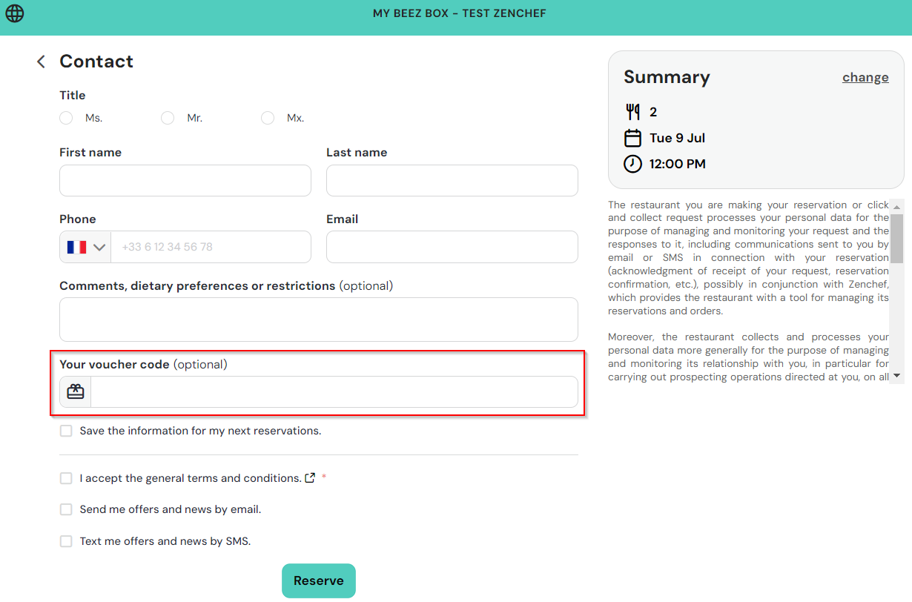Click the calendar icon in Summary
The image size is (912, 602).
[x=632, y=138]
